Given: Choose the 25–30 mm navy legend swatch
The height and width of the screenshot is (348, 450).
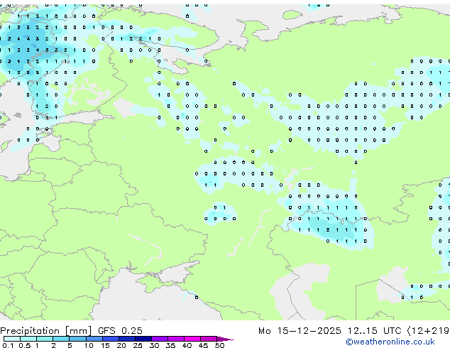Looking at the screenshot, I should pyautogui.click(x=143, y=339).
